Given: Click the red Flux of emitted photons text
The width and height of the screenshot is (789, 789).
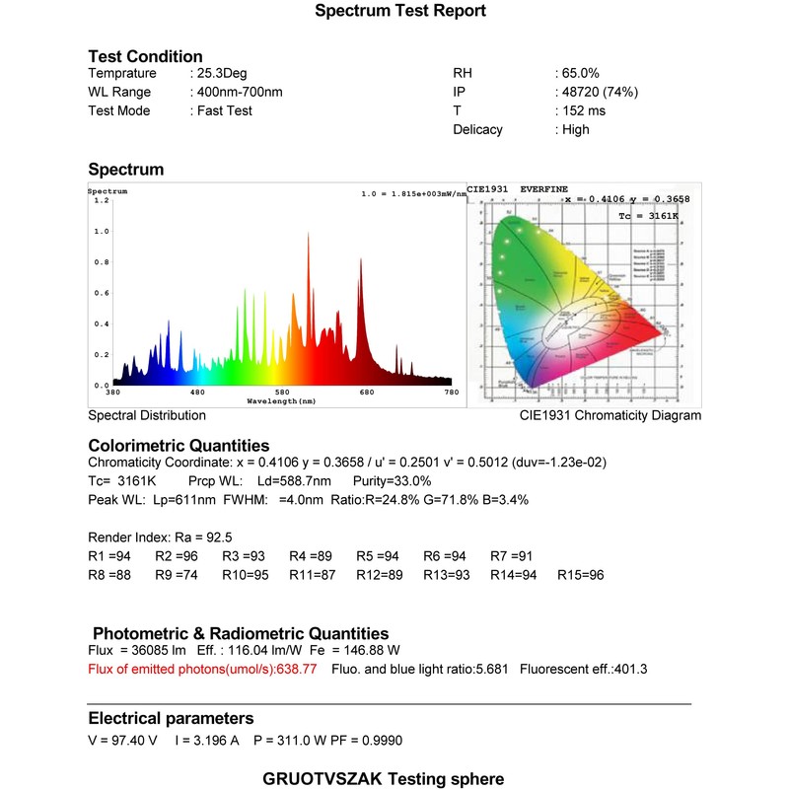Looking at the screenshot, I should pyautogui.click(x=202, y=670).
